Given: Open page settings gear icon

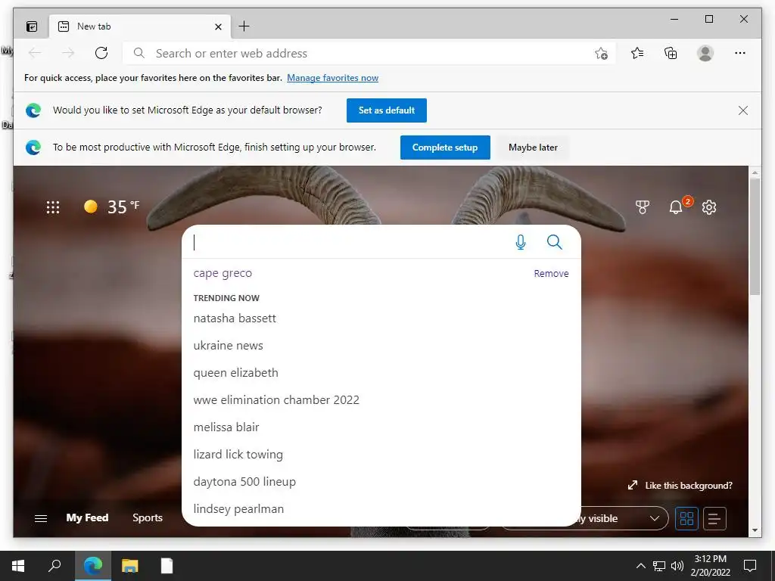Looking at the screenshot, I should (709, 207).
